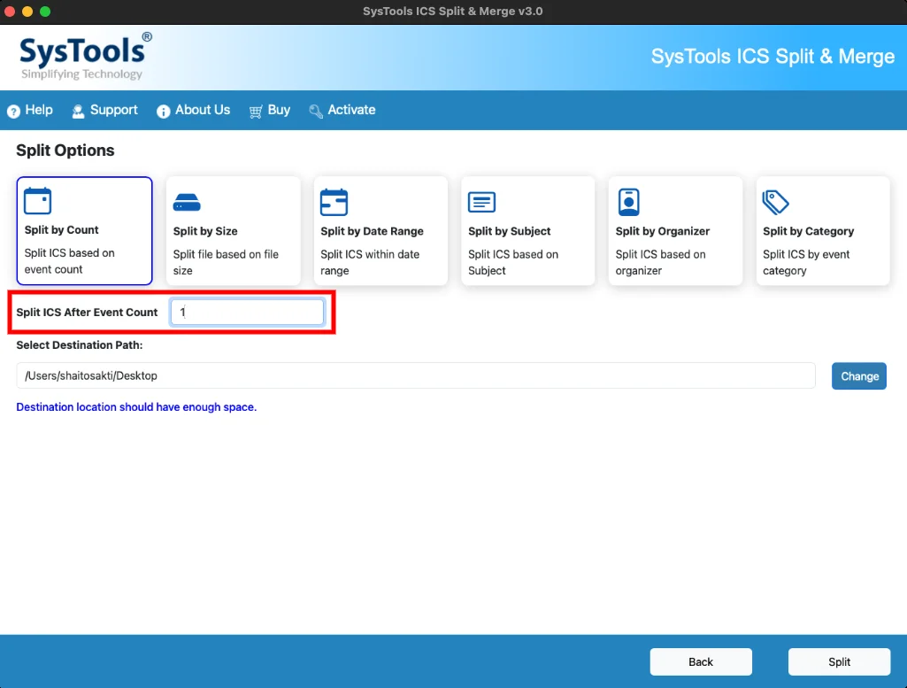This screenshot has height=688, width=907.
Task: Select the Split by Organizer contact icon
Action: tap(629, 202)
